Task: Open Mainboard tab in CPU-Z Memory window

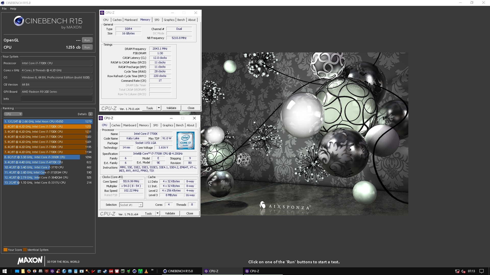Action: coord(131,20)
